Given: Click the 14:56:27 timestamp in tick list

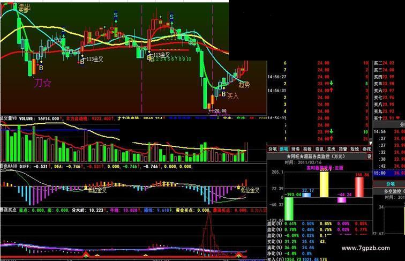Looking at the screenshot, I should [x=276, y=77].
